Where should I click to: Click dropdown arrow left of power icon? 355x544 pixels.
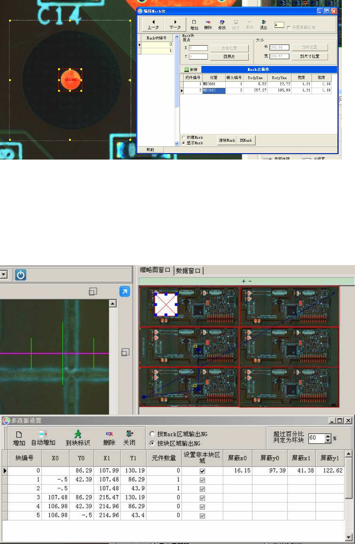4,275
